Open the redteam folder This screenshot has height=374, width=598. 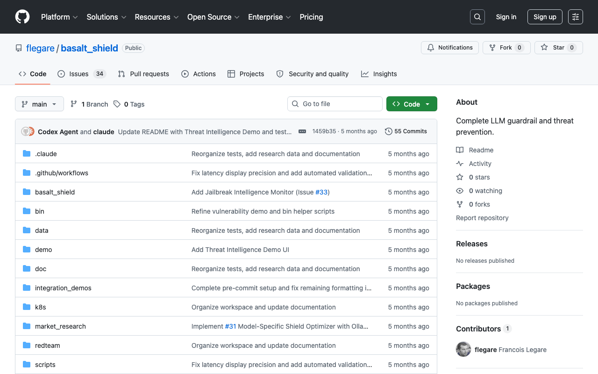[x=48, y=345]
